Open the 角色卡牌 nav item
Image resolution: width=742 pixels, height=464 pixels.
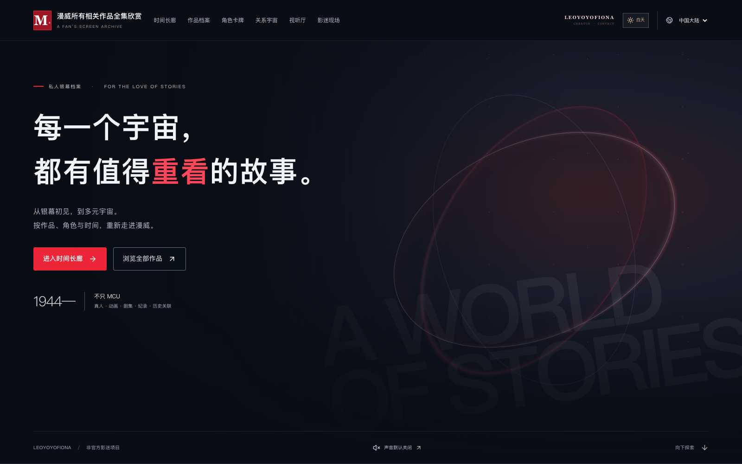click(x=233, y=20)
